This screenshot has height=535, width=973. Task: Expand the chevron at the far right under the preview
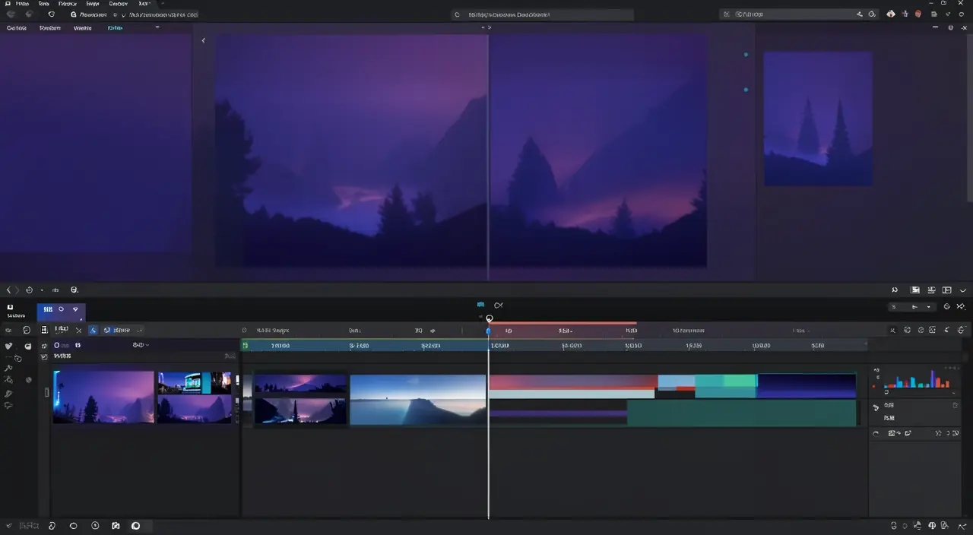pyautogui.click(x=963, y=290)
